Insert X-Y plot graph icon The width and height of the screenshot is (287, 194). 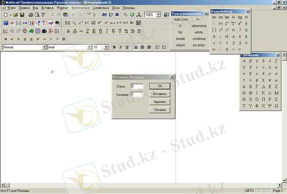click(x=5, y=31)
